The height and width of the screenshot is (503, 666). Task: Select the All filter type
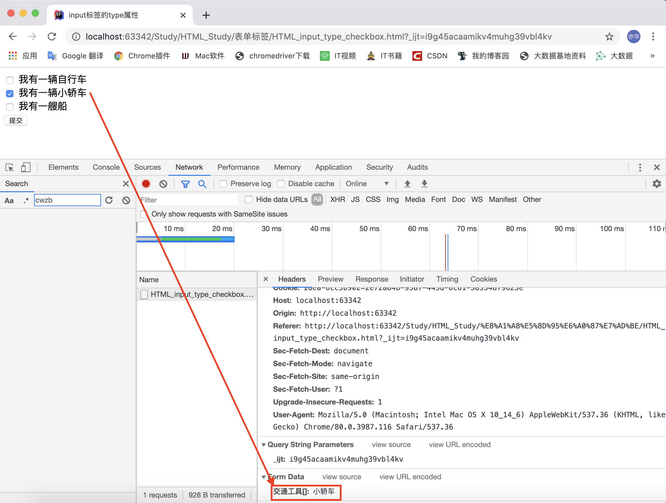coord(317,199)
